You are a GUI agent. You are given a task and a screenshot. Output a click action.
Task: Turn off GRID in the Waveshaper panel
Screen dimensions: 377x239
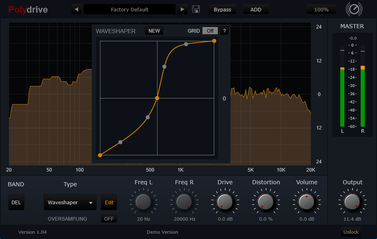point(210,30)
